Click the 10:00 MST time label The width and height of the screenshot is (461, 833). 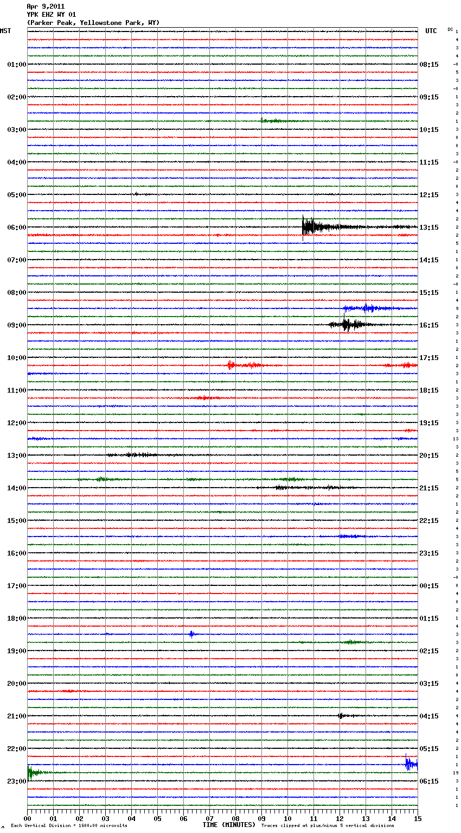(x=17, y=358)
